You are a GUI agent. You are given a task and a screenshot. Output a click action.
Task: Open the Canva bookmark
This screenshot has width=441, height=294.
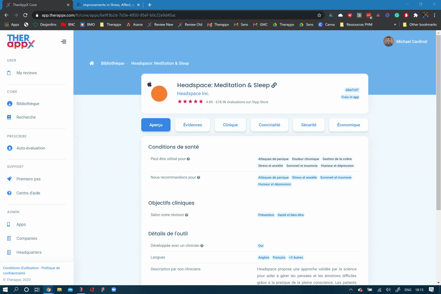click(326, 24)
